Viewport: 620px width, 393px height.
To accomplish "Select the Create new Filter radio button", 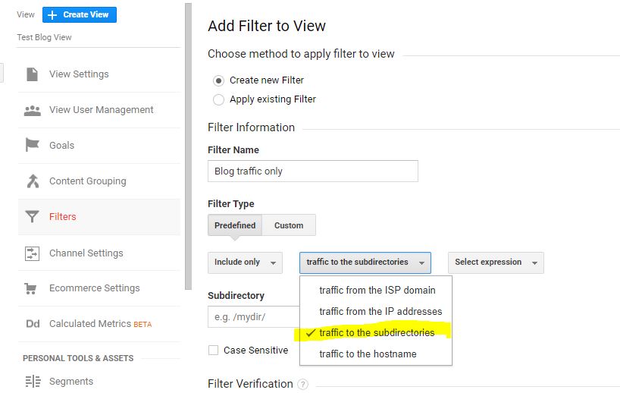I will pos(218,80).
